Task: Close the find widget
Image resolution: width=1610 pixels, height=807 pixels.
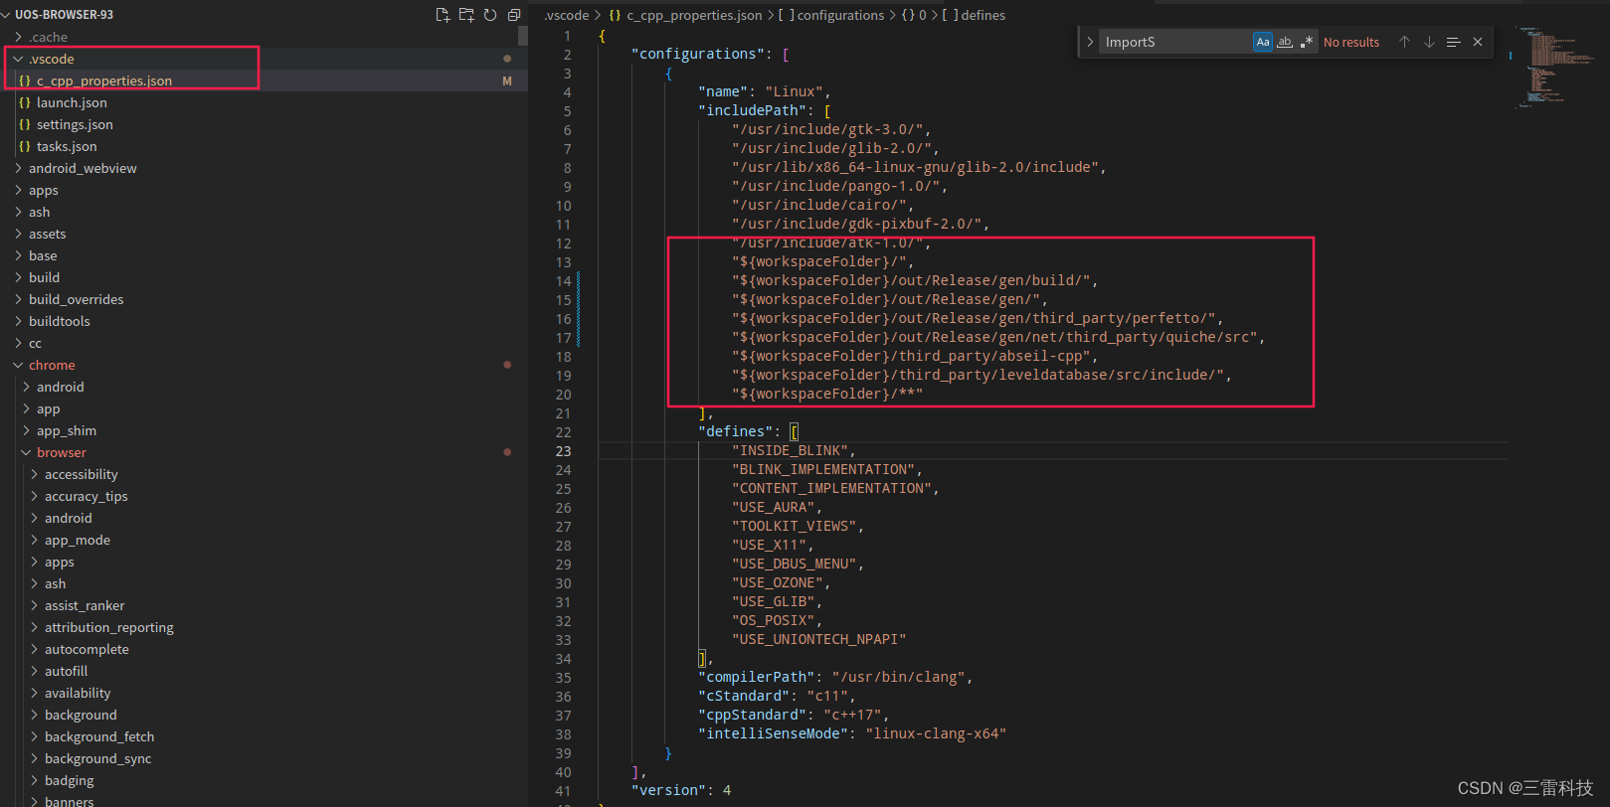Action: (x=1478, y=42)
